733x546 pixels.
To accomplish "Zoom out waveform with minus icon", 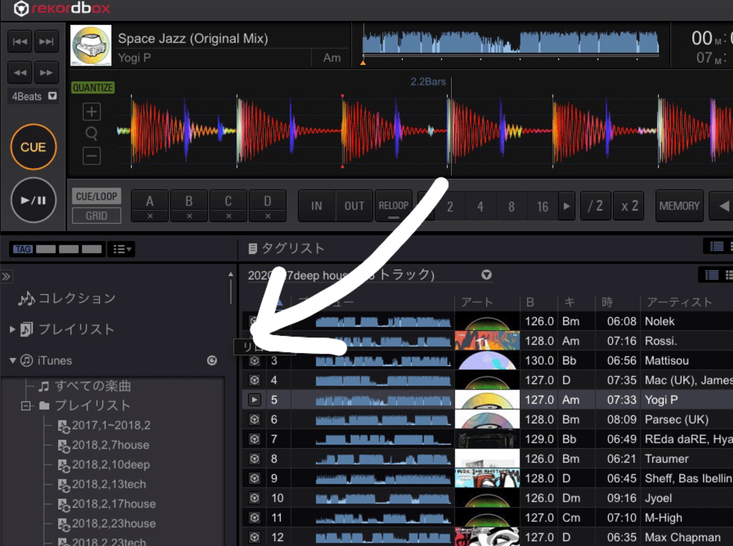I will 92,156.
